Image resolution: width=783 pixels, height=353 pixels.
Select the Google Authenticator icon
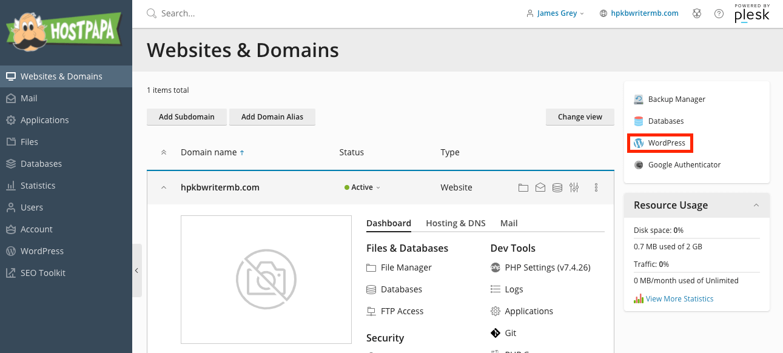pyautogui.click(x=639, y=164)
